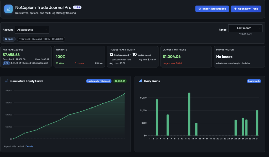The image size is (269, 157).
Task: Click the plus icon on Open New Trade
Action: [235, 9]
